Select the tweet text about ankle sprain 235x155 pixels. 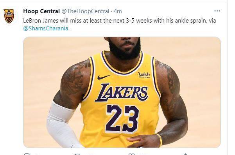[x=119, y=24]
